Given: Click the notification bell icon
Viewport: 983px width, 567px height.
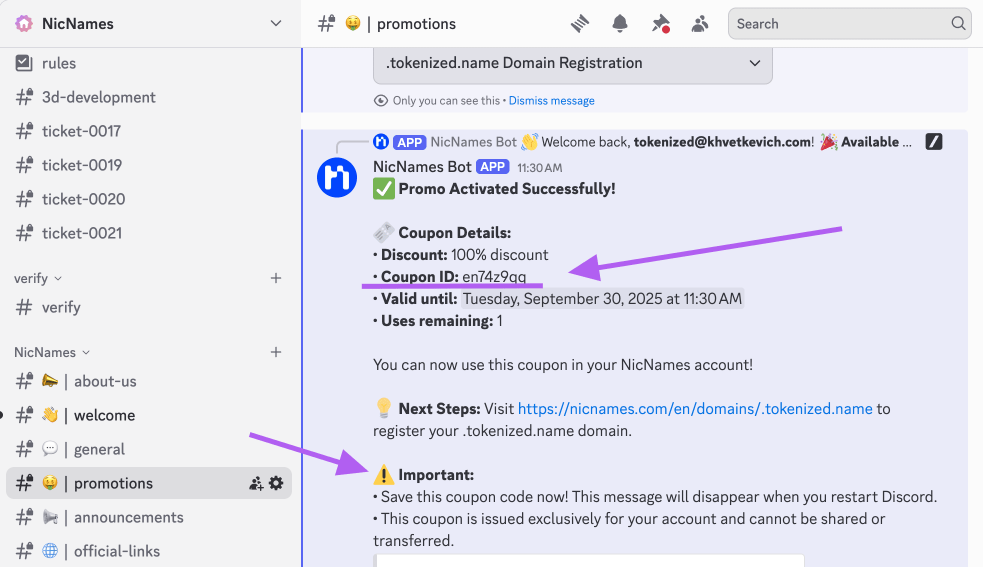Looking at the screenshot, I should (x=620, y=23).
